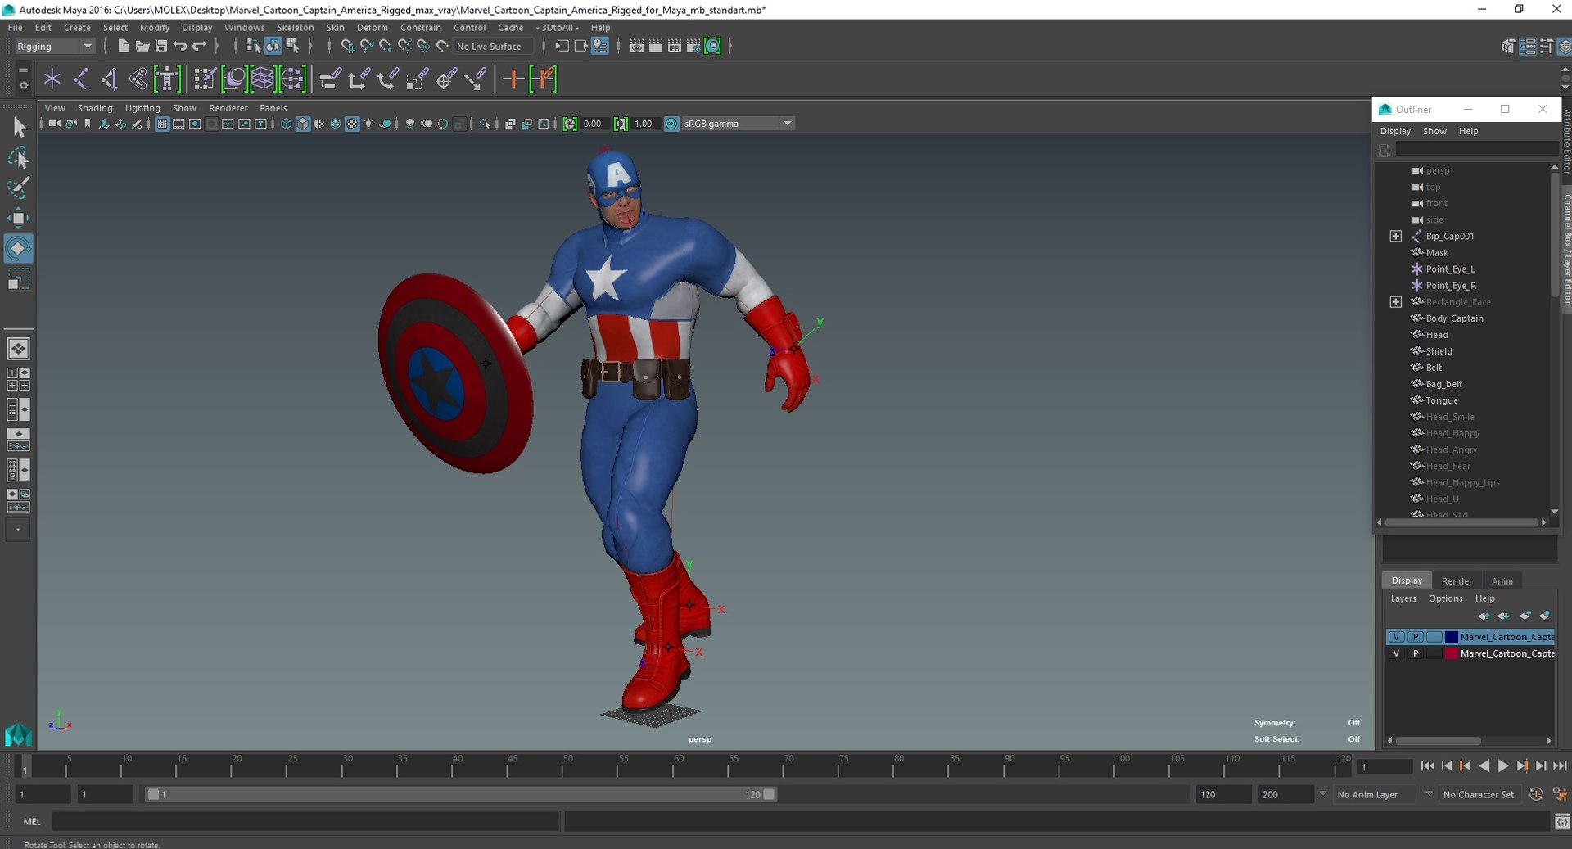Open the sRGB gamma color management icon
Image resolution: width=1572 pixels, height=849 pixels.
click(671, 124)
